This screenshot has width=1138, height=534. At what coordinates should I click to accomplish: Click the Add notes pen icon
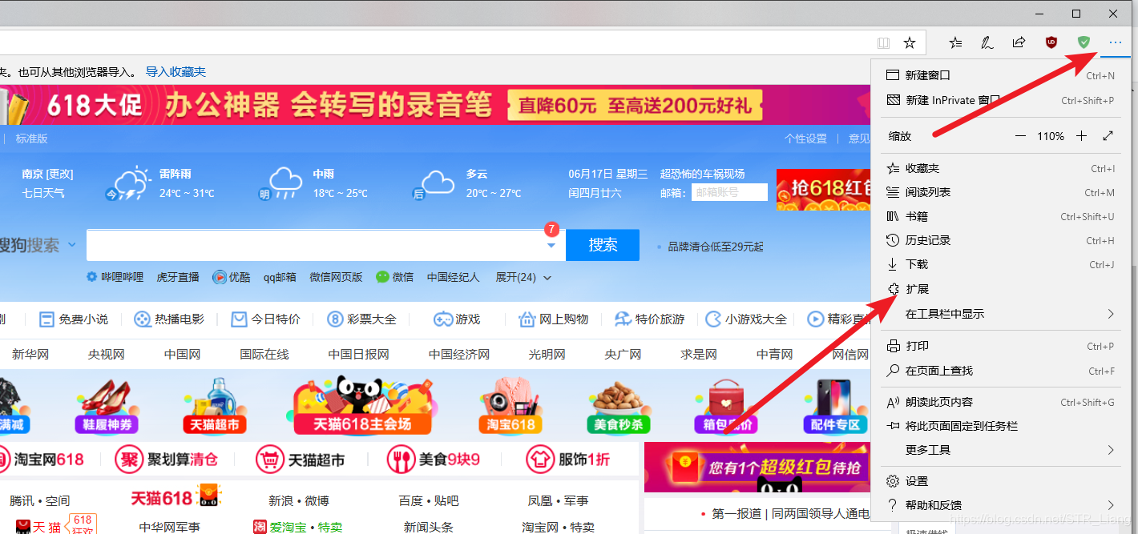pos(987,42)
